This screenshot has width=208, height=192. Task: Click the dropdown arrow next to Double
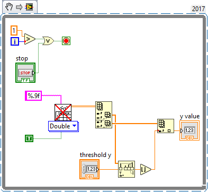tap(74, 126)
